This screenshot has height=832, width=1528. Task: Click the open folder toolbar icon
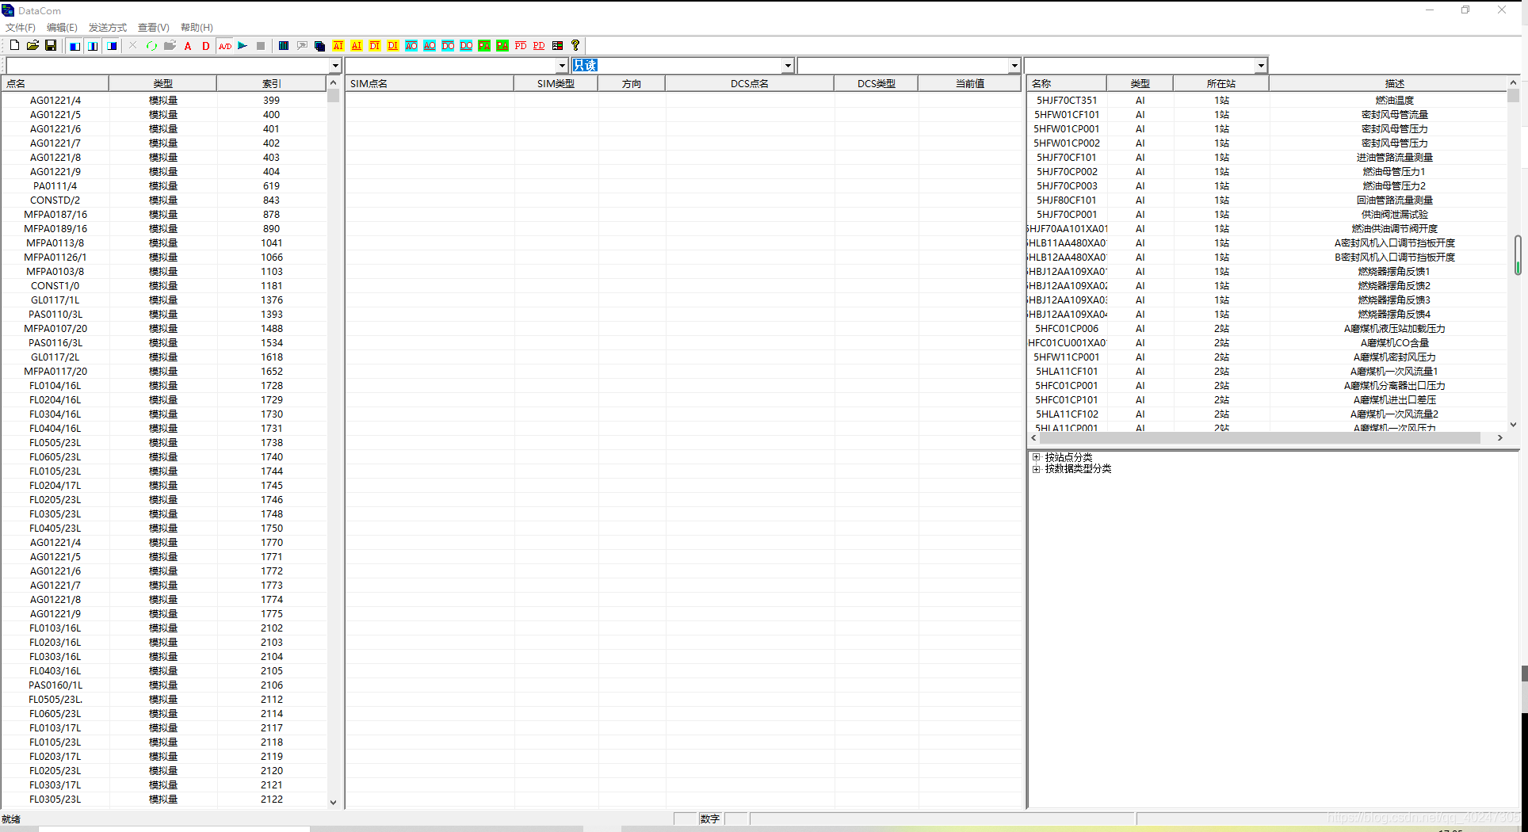(x=32, y=46)
